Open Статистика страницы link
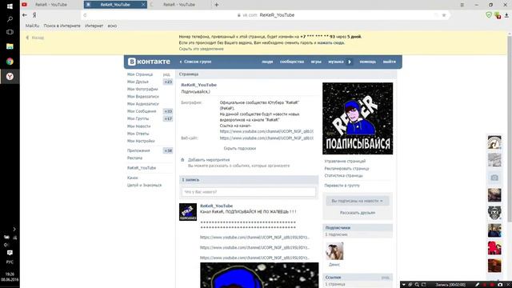The image size is (512, 288). (x=343, y=176)
